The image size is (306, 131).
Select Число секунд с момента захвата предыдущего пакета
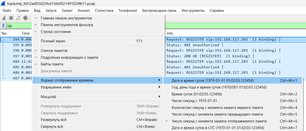(x=232, y=114)
